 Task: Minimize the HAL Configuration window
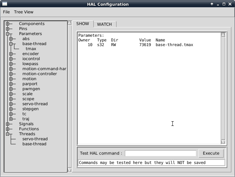[218, 4]
